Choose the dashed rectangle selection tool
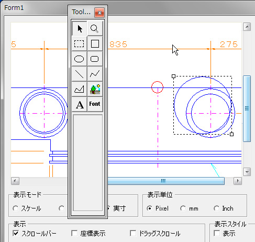The image size is (255, 242). pyautogui.click(x=80, y=43)
